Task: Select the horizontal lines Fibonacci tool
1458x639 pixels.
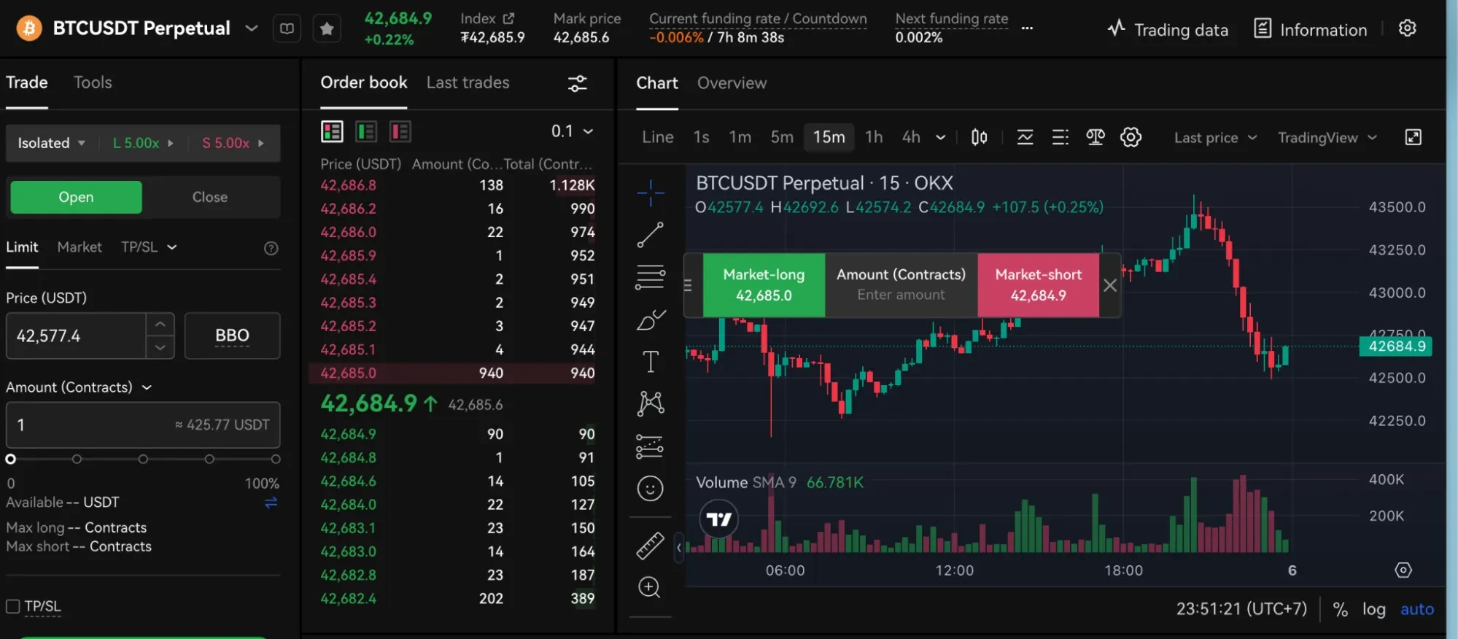Action: pos(651,277)
